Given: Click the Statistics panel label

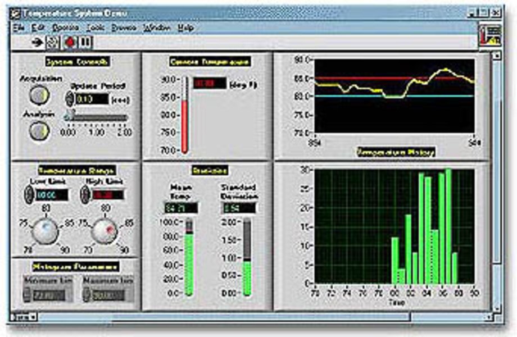Looking at the screenshot, I should pyautogui.click(x=210, y=170).
